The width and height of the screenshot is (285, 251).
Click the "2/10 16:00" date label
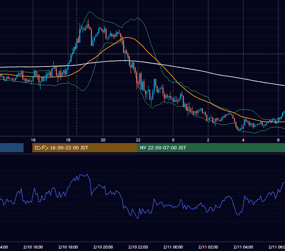pos(33,247)
